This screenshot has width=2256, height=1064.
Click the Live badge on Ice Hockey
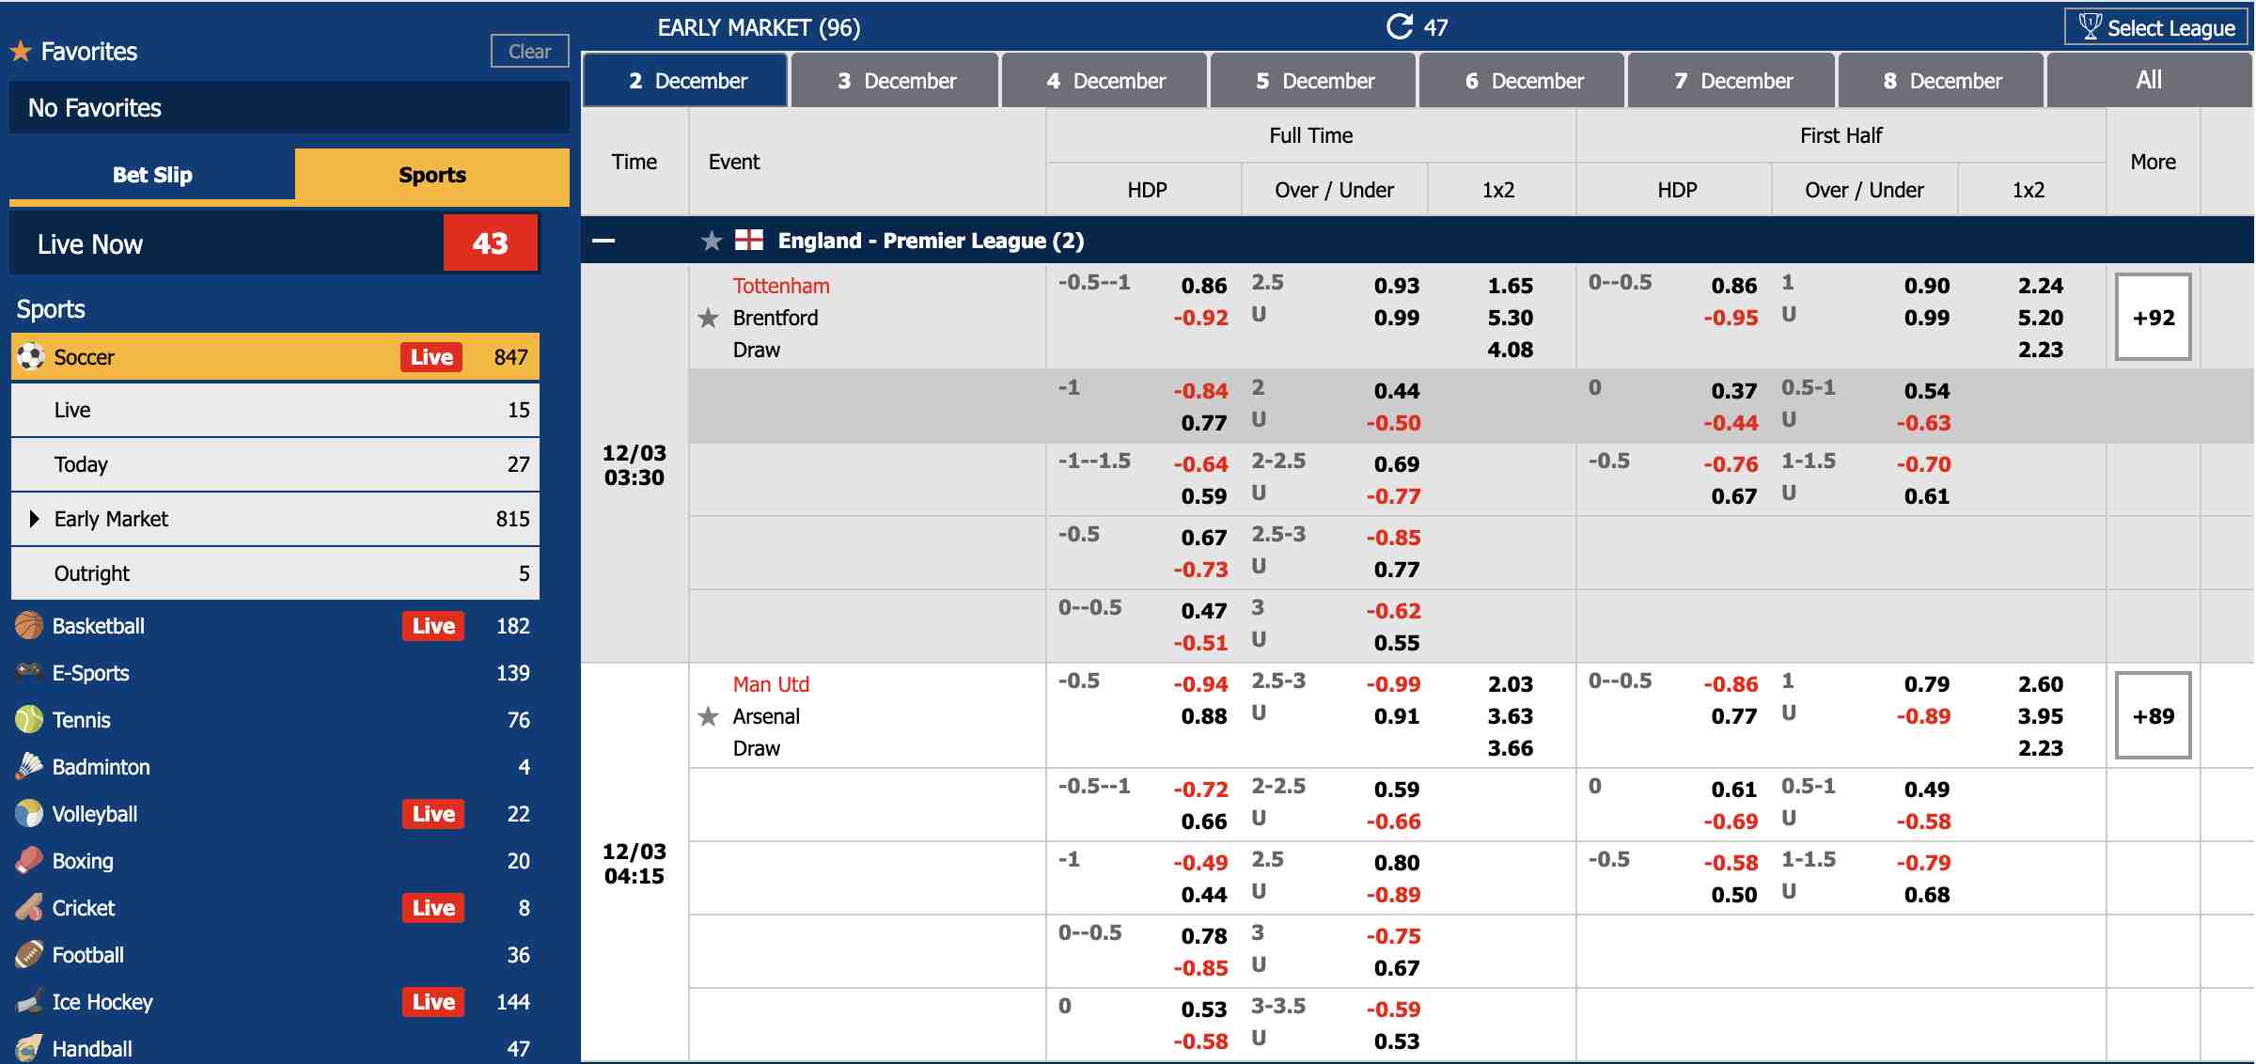tap(433, 1002)
